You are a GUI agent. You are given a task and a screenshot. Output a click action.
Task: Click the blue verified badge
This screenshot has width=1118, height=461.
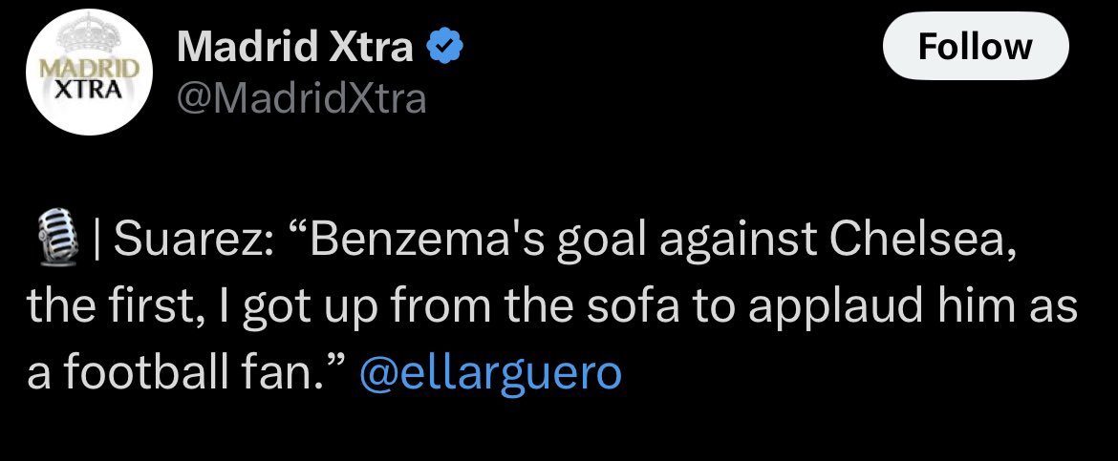pos(444,48)
